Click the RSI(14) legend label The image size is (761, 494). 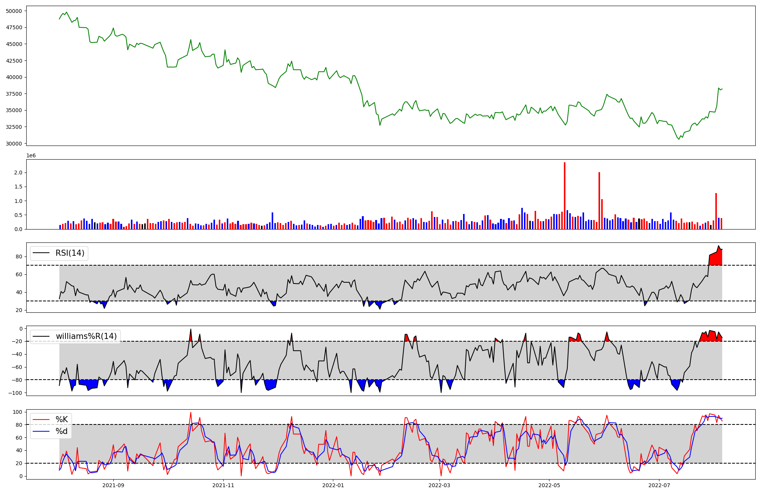point(70,253)
